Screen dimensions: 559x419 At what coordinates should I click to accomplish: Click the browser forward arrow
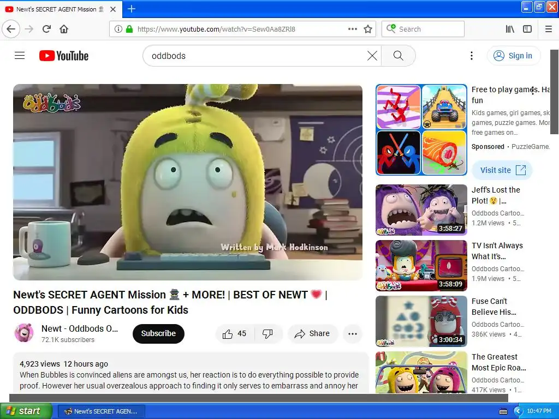pos(29,29)
